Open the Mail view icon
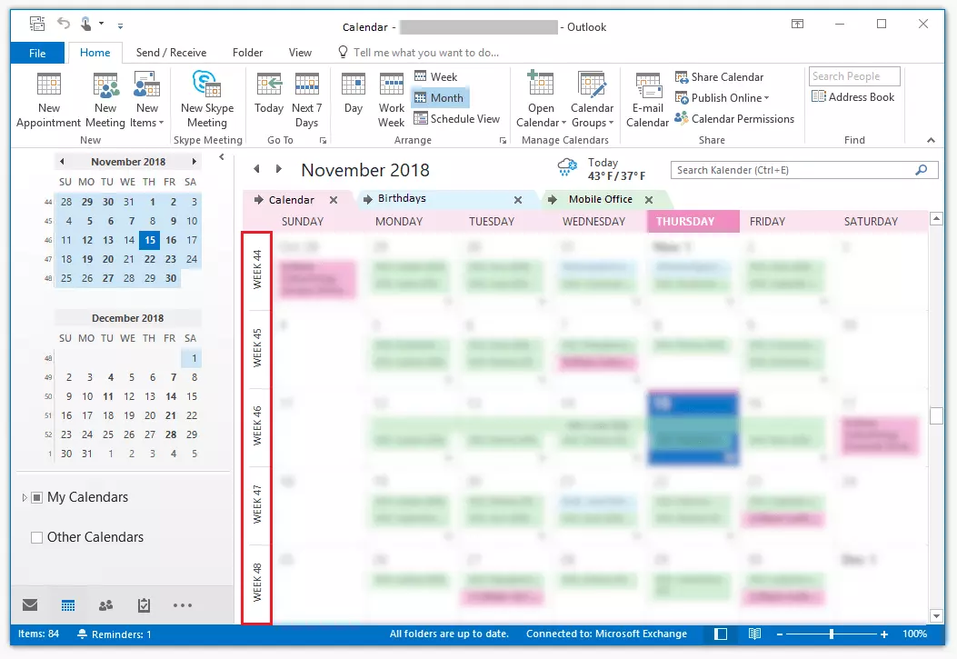This screenshot has width=957, height=659. point(29,604)
